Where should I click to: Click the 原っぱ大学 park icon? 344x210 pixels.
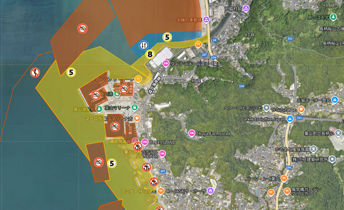pyautogui.click(x=333, y=17)
